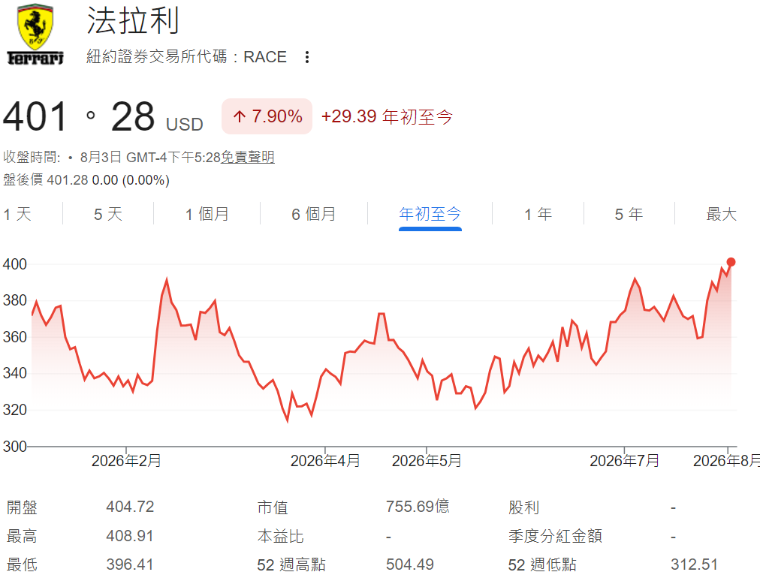The image size is (760, 575).
Task: Click the 季度分紅金額 label
Action: (556, 536)
